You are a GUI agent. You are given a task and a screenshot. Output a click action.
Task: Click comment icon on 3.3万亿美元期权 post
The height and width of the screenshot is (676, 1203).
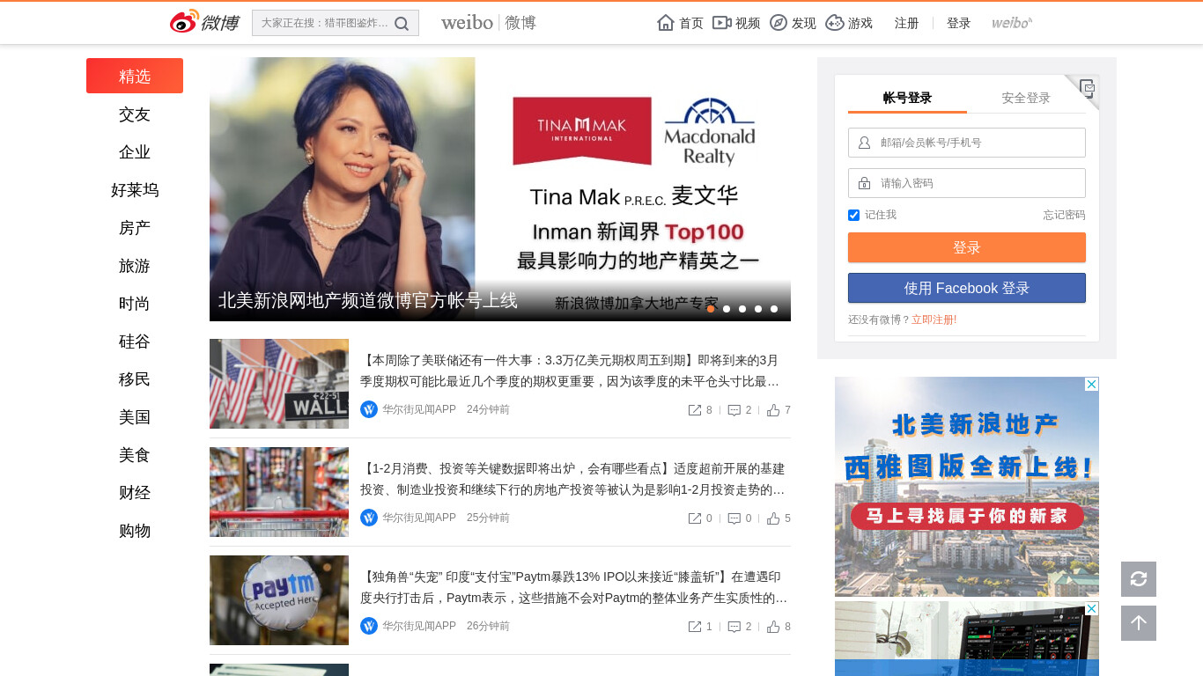[734, 410]
